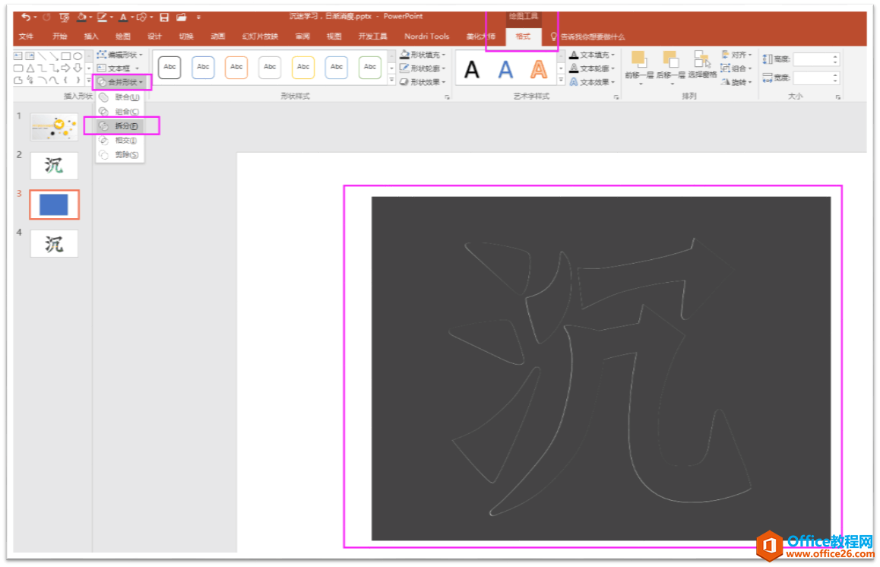The height and width of the screenshot is (567, 880).
Task: Click the Save icon in quick access toolbar
Action: pos(163,17)
